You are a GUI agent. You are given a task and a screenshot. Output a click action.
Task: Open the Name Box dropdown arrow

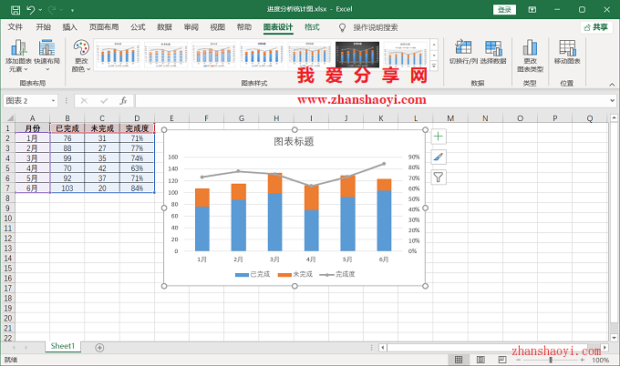pyautogui.click(x=53, y=101)
